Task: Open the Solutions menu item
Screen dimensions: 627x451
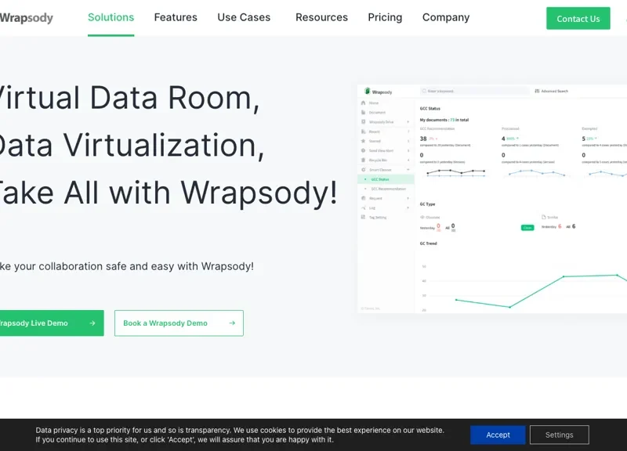Action: 111,16
